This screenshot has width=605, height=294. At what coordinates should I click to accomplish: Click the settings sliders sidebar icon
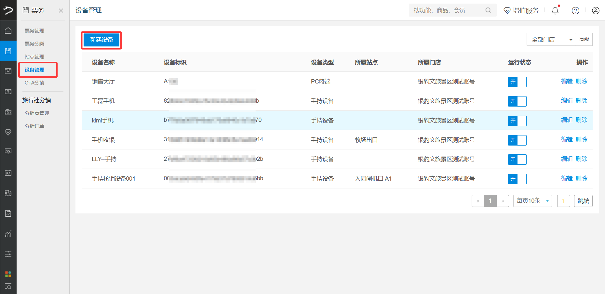(x=8, y=254)
